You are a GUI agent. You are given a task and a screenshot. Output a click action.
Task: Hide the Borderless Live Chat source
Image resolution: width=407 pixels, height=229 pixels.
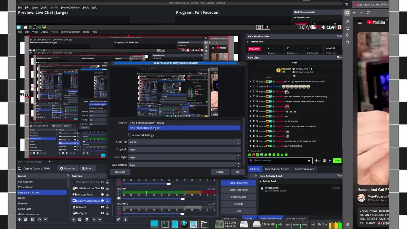[x=102, y=188]
